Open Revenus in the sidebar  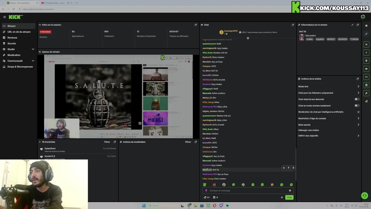click(x=19, y=37)
